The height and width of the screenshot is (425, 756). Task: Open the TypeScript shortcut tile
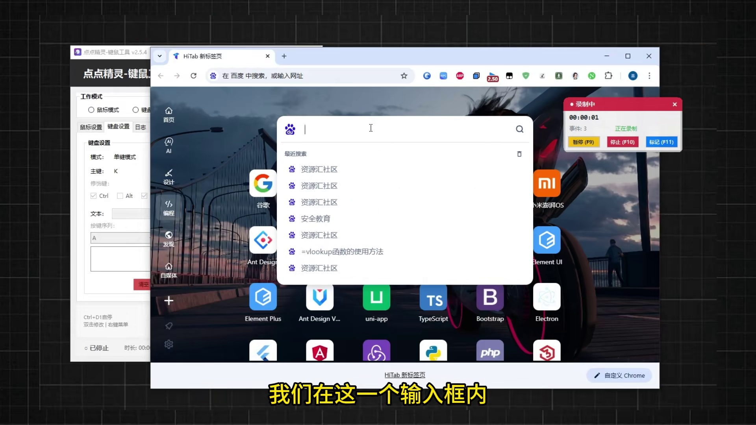[433, 297]
